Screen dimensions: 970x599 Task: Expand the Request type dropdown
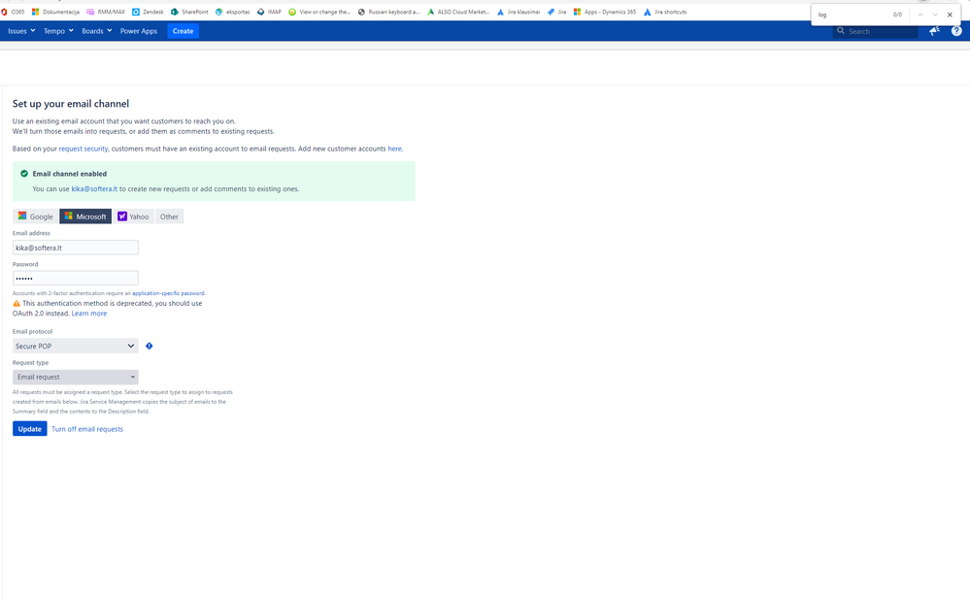click(76, 377)
